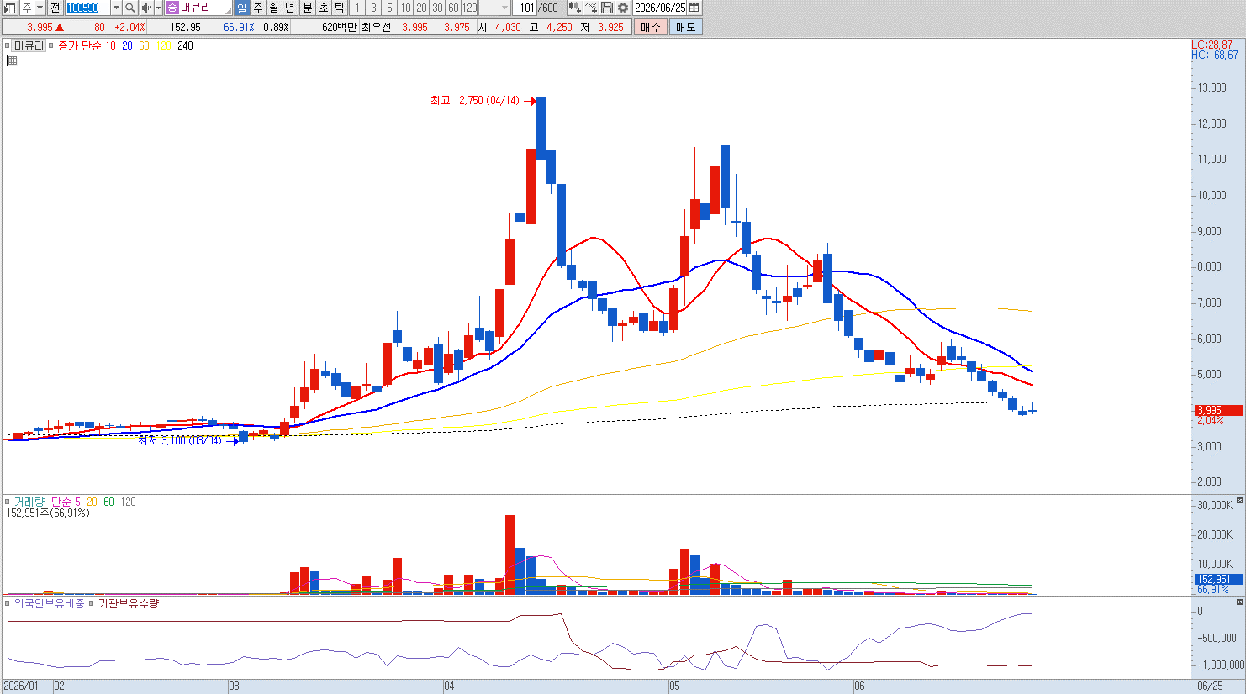This screenshot has height=694, width=1246.
Task: Click the 101 candle count input field
Action: (x=525, y=8)
